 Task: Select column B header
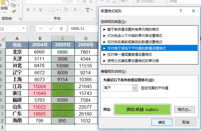coord(40,39)
